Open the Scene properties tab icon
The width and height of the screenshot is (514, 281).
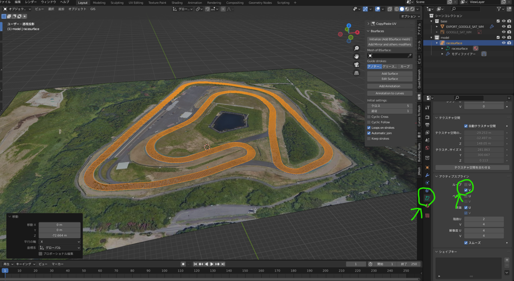tap(427, 140)
